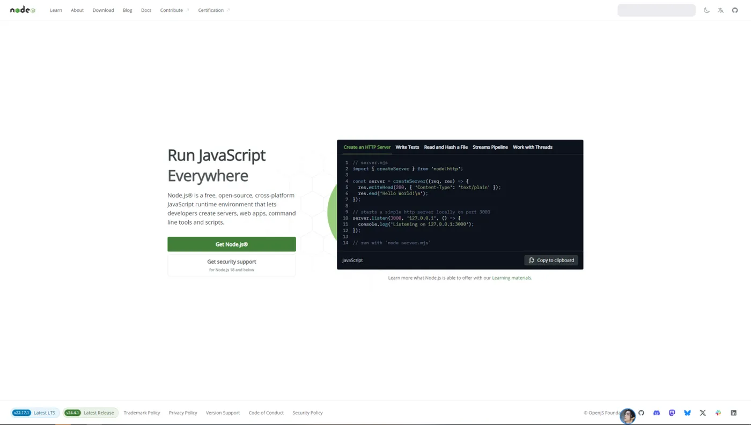Open the Discord icon in the footer
The height and width of the screenshot is (425, 751).
[657, 413]
